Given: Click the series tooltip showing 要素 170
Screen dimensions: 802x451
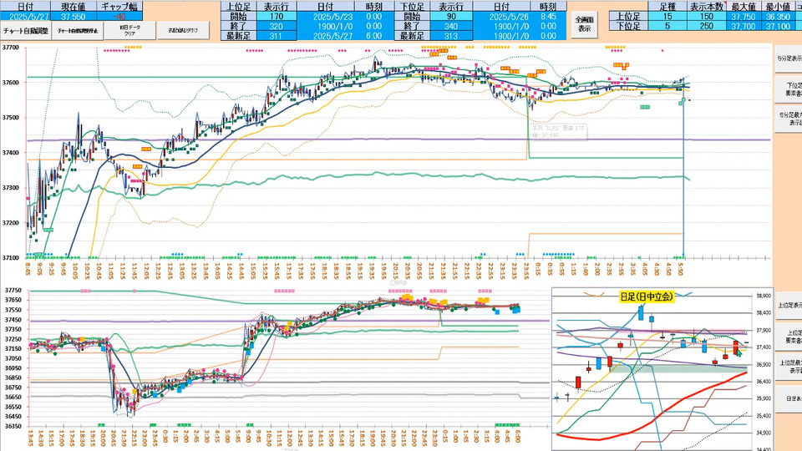Looking at the screenshot, I should pos(558,132).
